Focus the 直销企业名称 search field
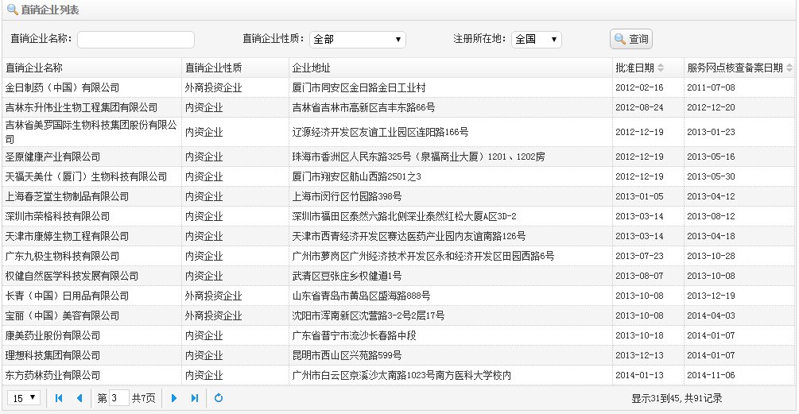Screen dimensions: 799x414 pos(135,40)
